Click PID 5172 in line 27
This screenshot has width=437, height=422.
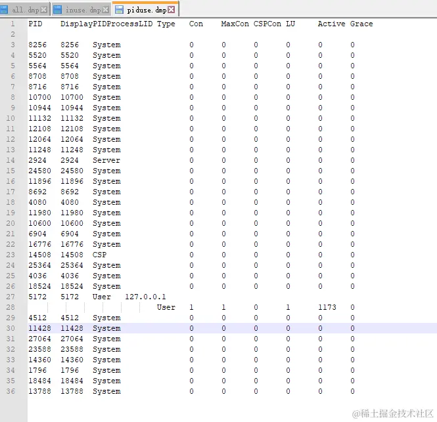37,297
